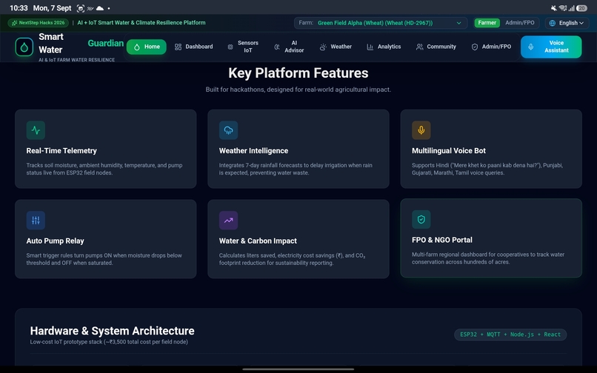This screenshot has height=373, width=597.
Task: Select the FPO & NGO Portal card title
Action: click(442, 240)
